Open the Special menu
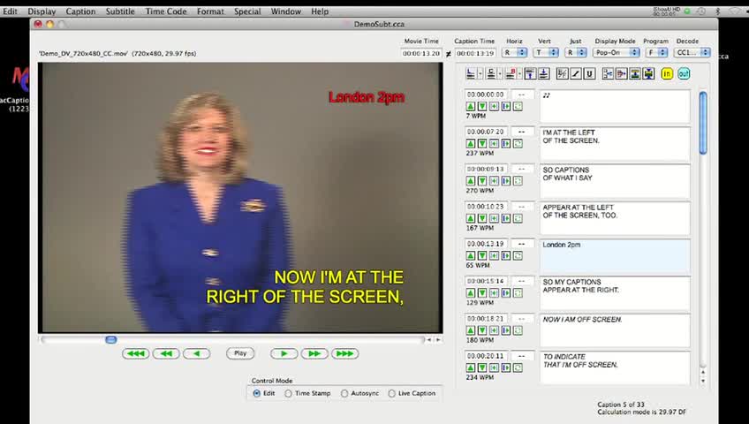Viewport: 749px width, 424px height. click(247, 11)
